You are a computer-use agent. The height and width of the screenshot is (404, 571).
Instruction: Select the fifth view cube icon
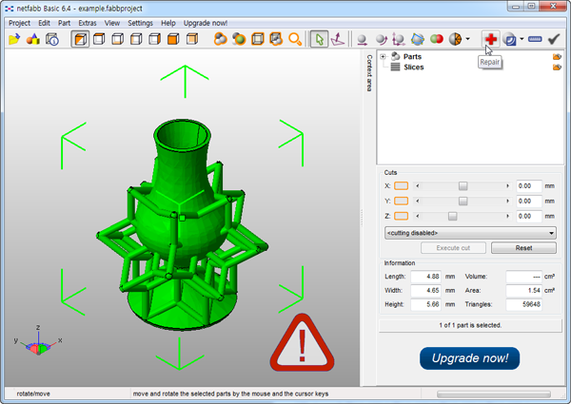coord(155,39)
